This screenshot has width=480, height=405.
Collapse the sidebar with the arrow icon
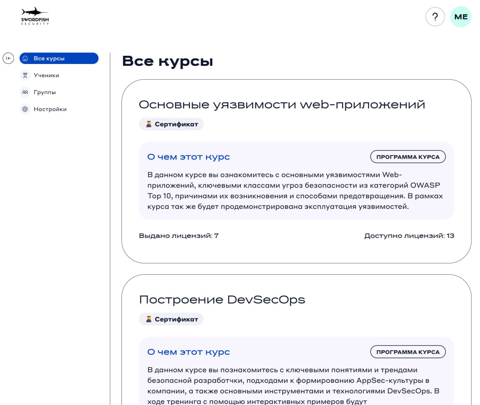point(8,58)
